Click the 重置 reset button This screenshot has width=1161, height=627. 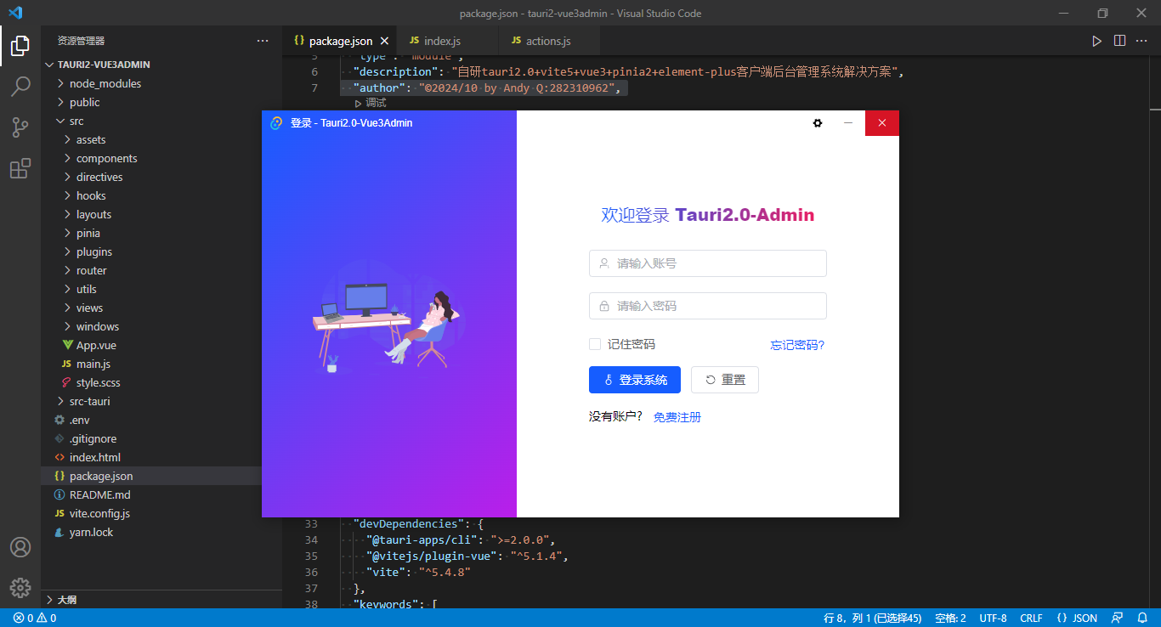(725, 380)
